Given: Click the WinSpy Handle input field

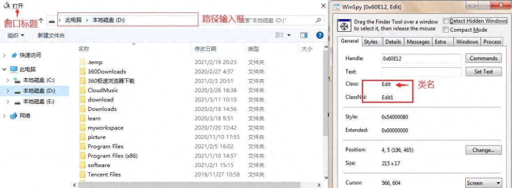Looking at the screenshot, I should tap(421, 58).
